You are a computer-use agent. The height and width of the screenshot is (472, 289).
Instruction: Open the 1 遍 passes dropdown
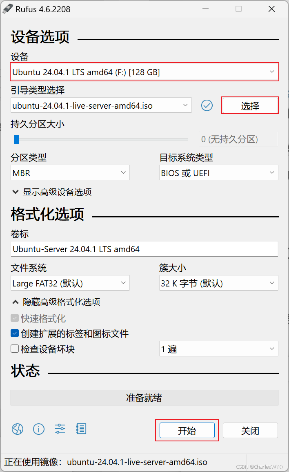pyautogui.click(x=219, y=349)
